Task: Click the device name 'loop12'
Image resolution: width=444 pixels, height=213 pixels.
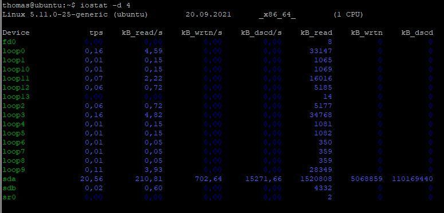Action: 16,88
